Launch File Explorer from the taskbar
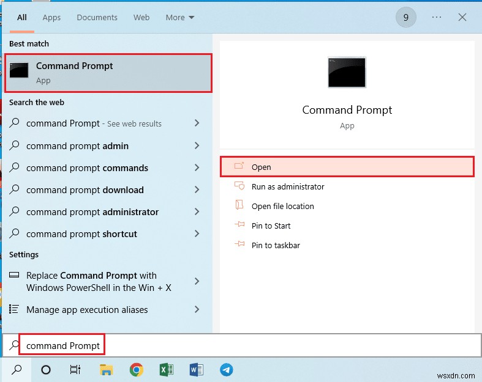 point(107,370)
